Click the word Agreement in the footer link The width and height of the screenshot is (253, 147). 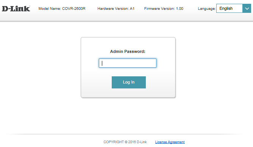tap(176, 142)
